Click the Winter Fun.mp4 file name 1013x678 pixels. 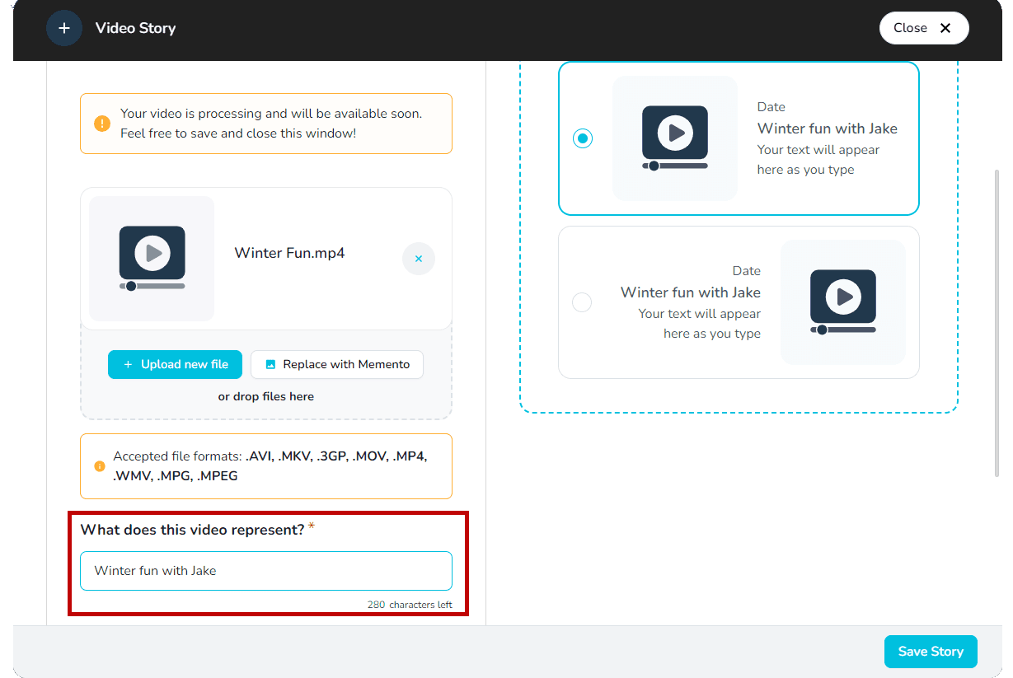click(289, 253)
